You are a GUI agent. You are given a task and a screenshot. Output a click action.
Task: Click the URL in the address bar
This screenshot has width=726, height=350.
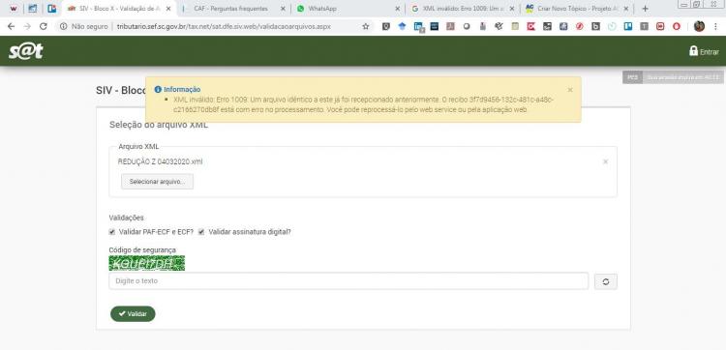225,27
